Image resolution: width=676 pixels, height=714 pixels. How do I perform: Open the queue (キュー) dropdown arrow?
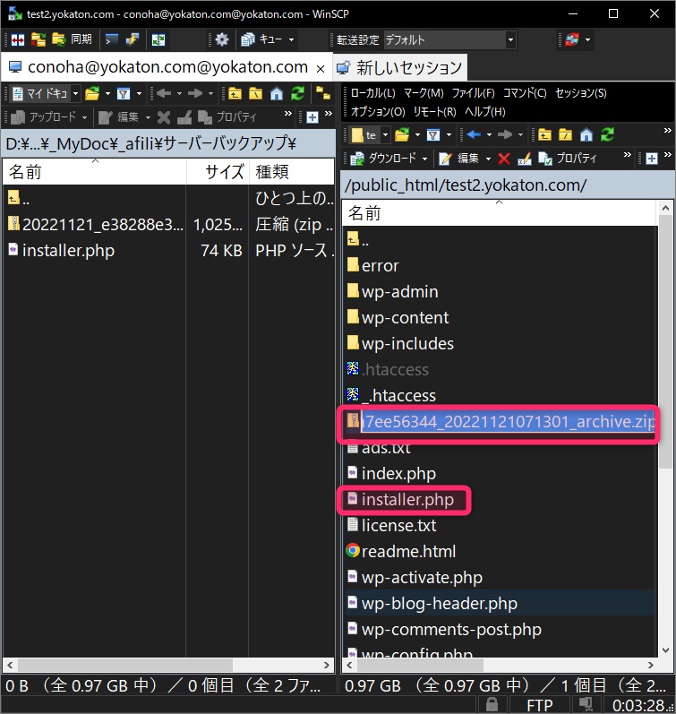(x=292, y=40)
